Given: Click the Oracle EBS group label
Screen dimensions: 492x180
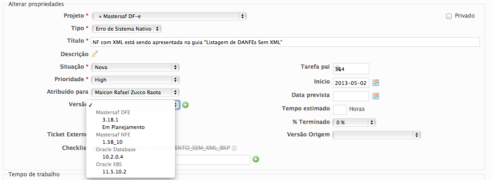Looking at the screenshot, I should [108, 164].
